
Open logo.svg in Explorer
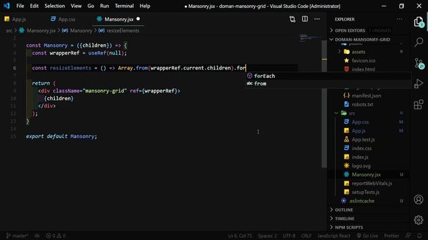coord(361,166)
